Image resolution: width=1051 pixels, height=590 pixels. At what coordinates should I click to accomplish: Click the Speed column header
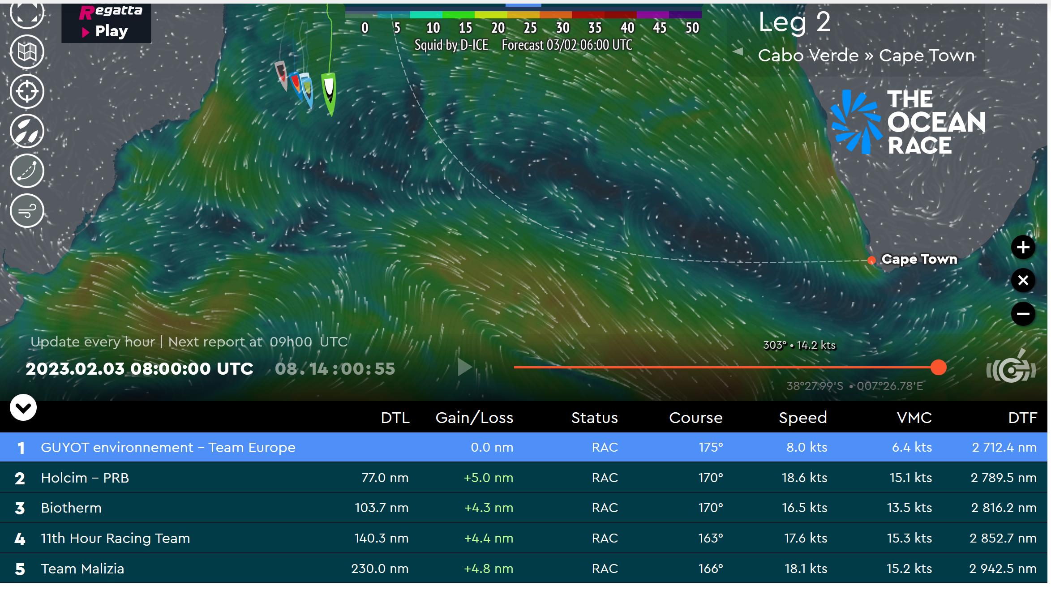click(803, 418)
